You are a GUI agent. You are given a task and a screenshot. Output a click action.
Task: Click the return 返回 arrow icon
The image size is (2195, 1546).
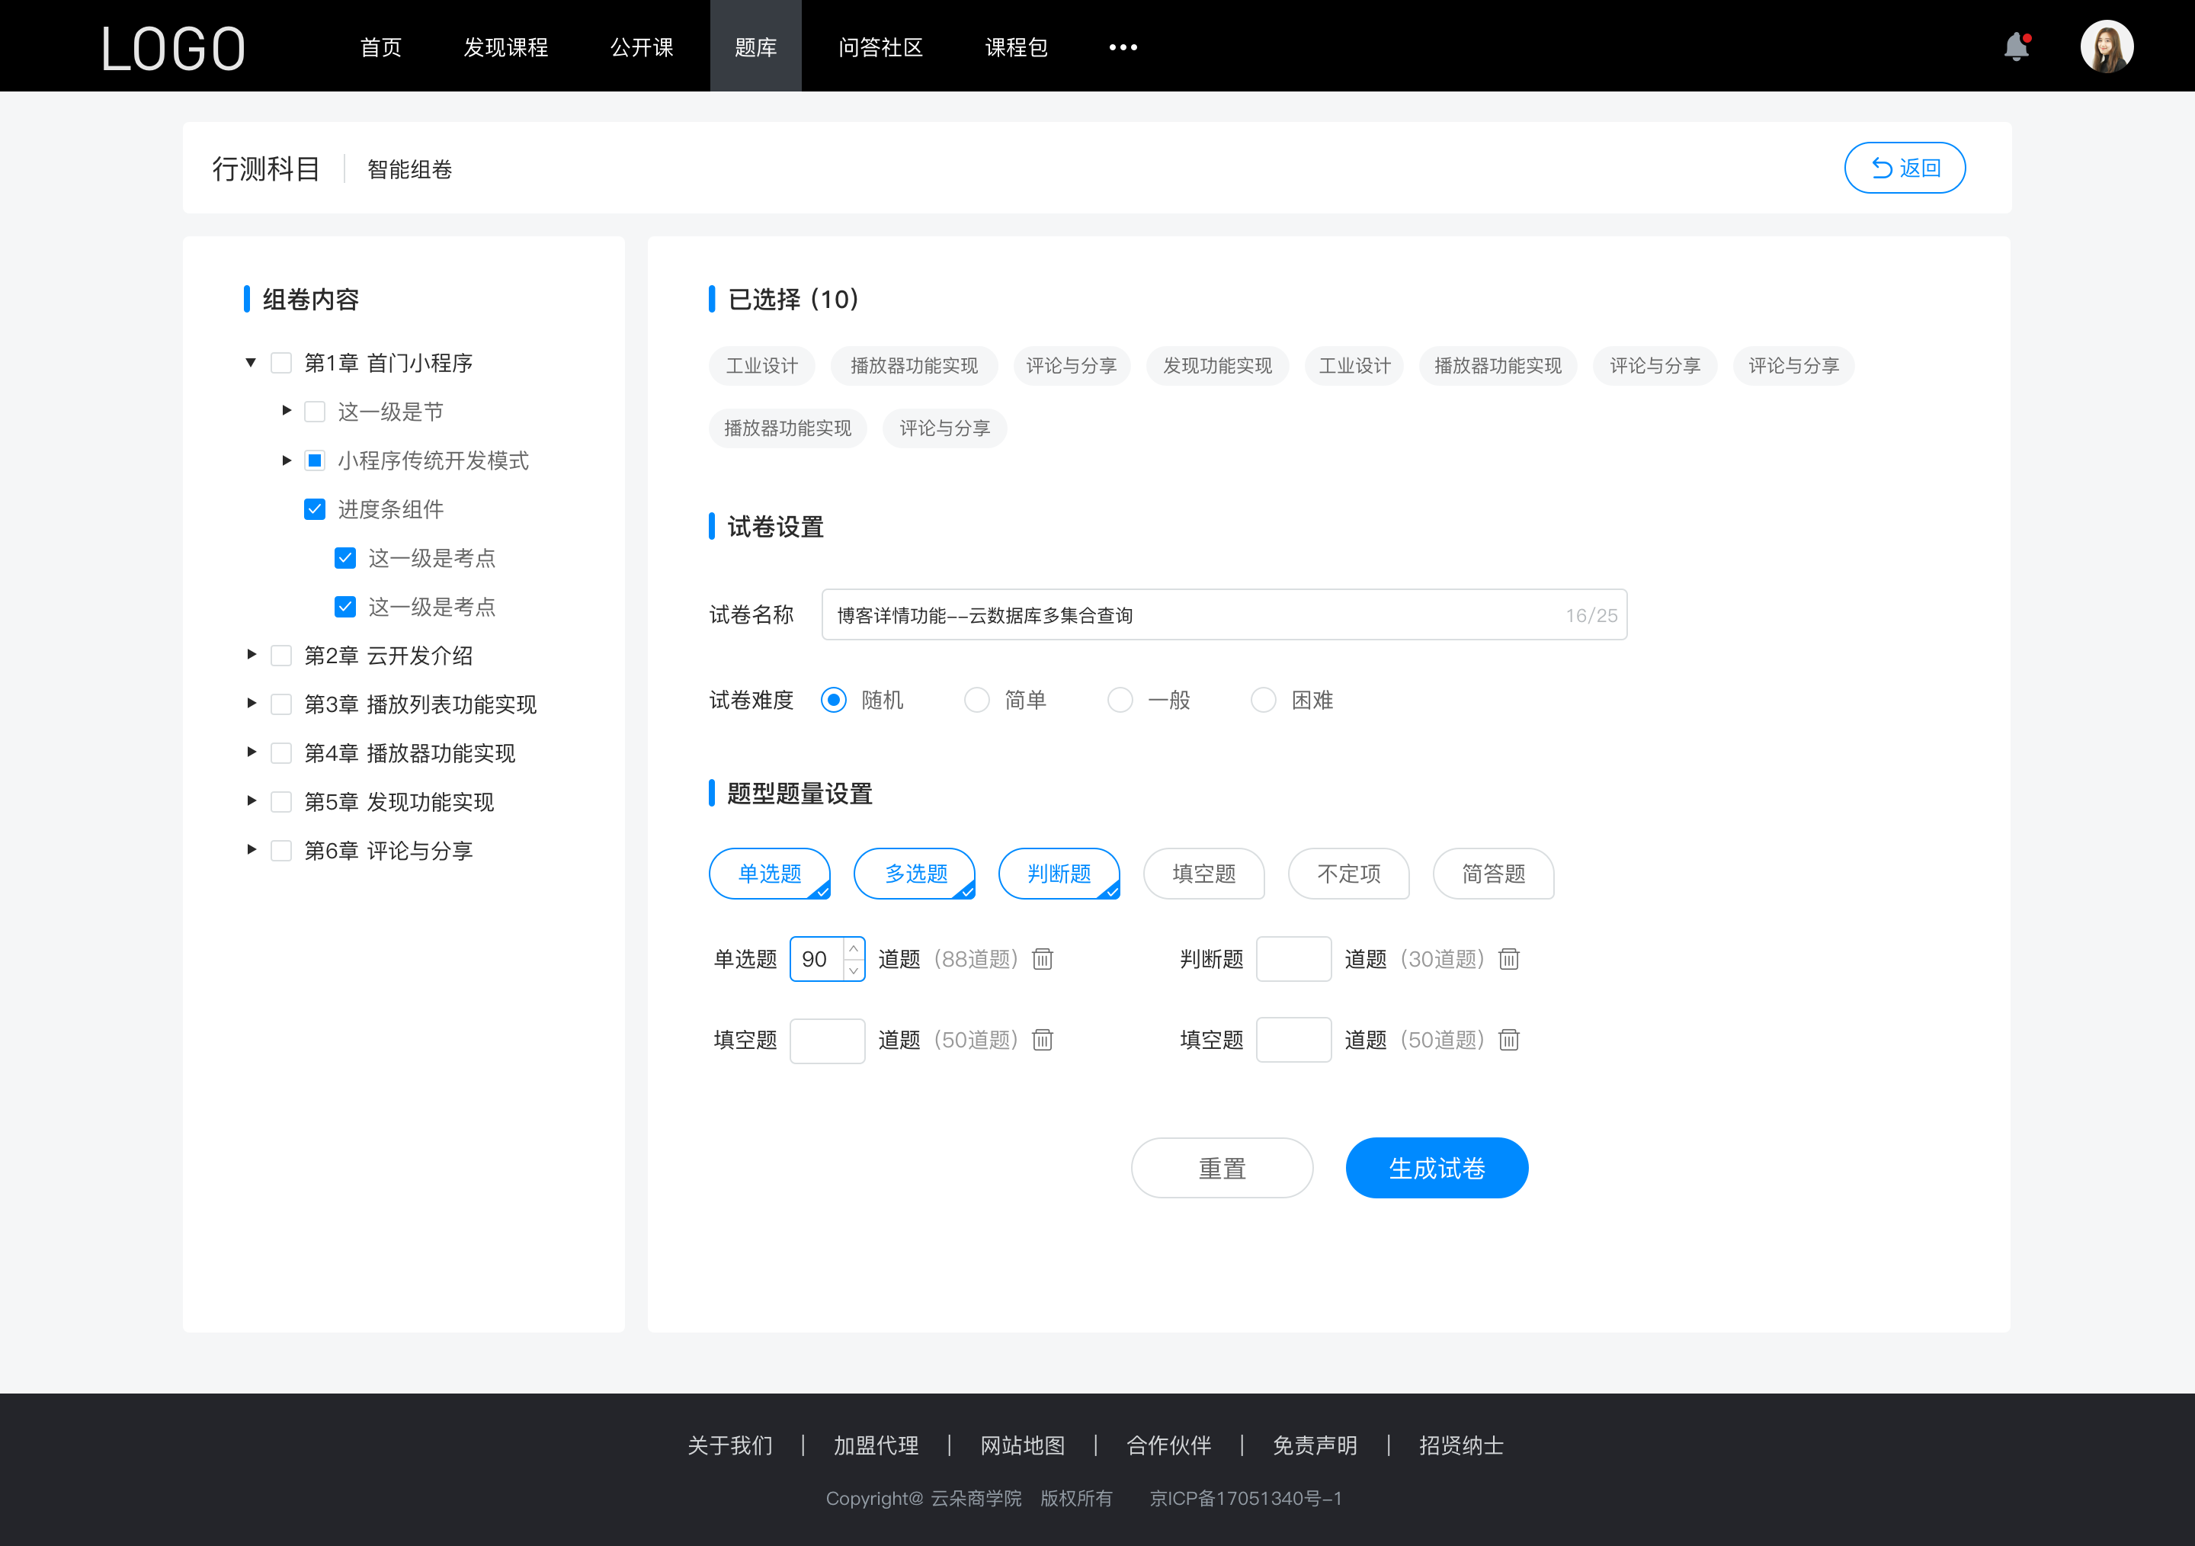tap(1879, 165)
